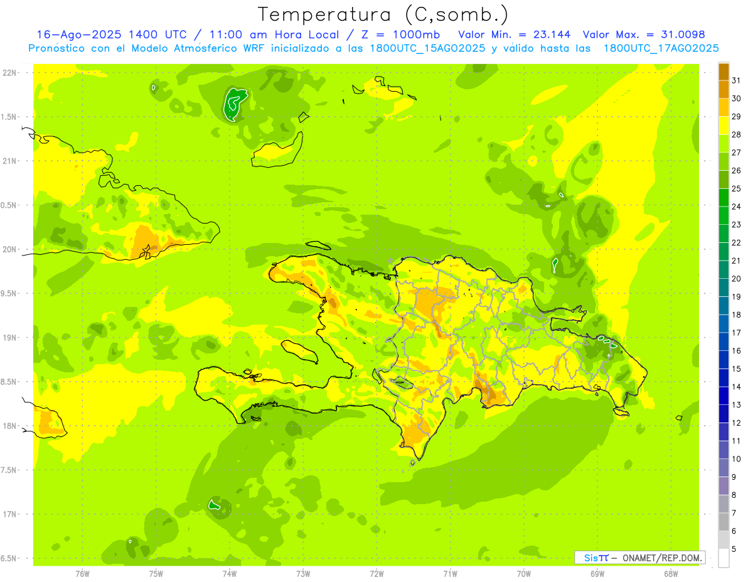Click the "9.5N" latitude axis label

[9, 293]
